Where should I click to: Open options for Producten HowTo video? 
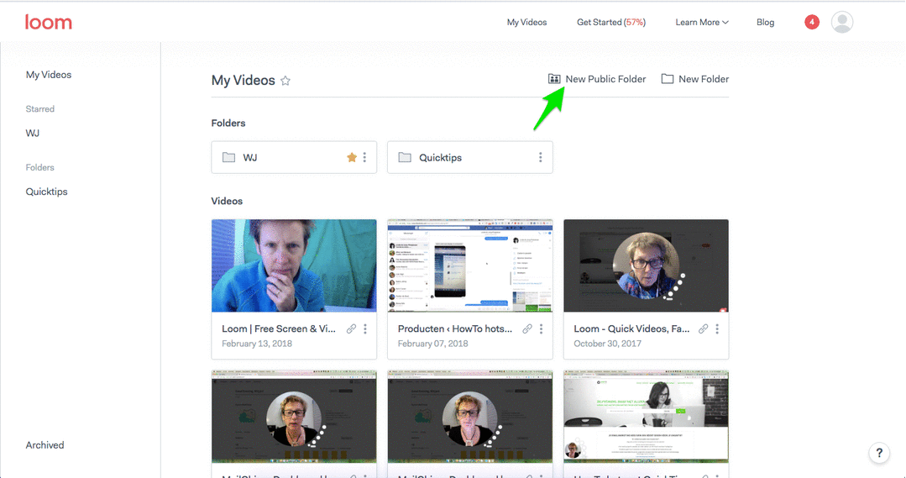tap(541, 328)
